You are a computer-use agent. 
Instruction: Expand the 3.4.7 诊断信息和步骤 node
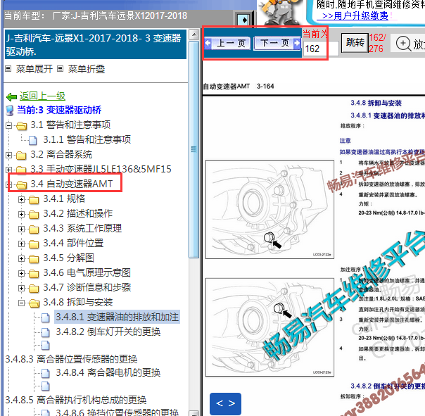tap(21, 289)
